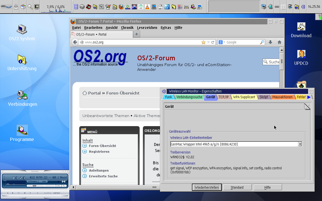
Task: Open the magnifying glass search icon in the top bar
Action: click(30, 7)
